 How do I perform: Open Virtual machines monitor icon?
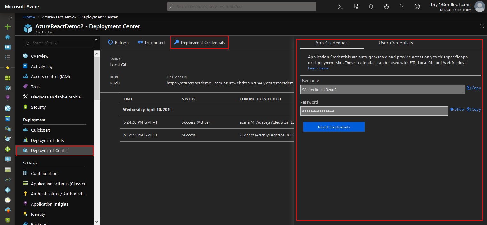8,159
